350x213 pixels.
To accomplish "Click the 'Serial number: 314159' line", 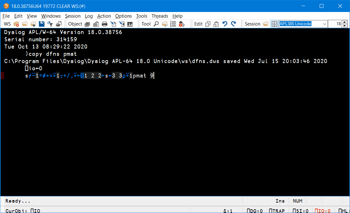I will [41, 39].
